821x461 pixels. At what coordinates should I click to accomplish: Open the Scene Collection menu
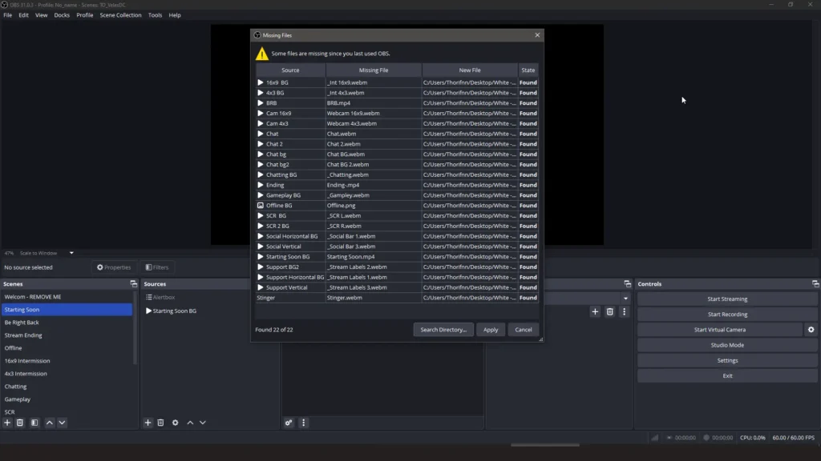120,15
